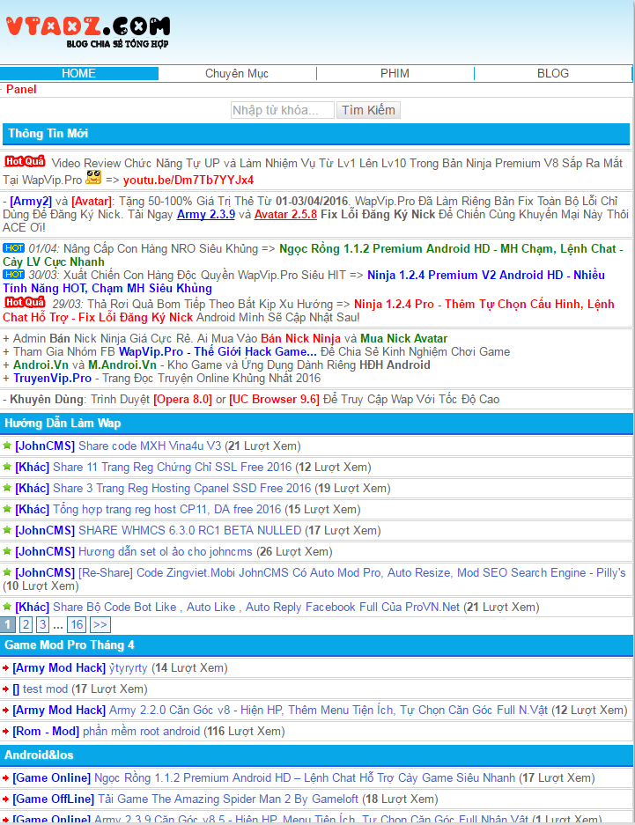The width and height of the screenshot is (635, 825).
Task: Open Share 3 Trang Reg Hosting Cpanel SSD post
Action: (x=182, y=488)
